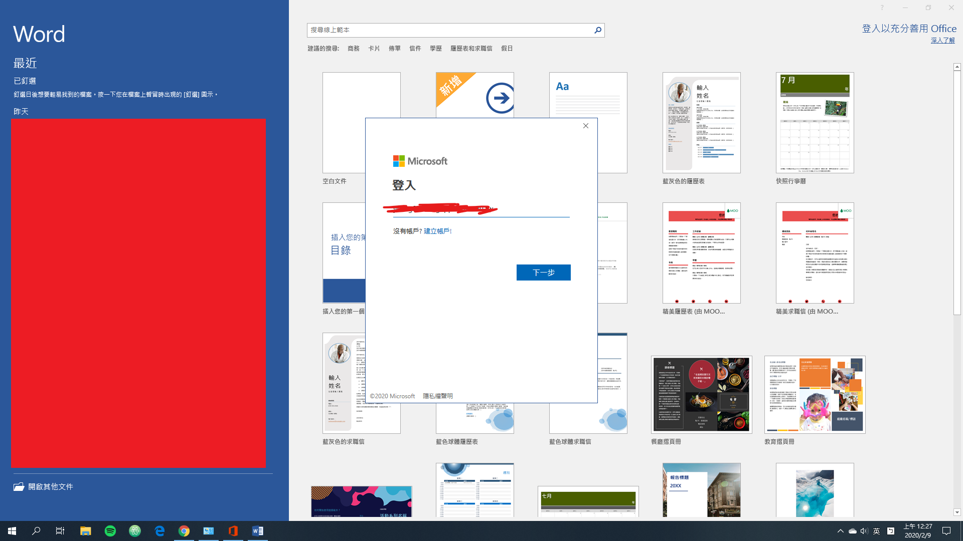Click the 下一步 button
This screenshot has height=541, width=963.
pyautogui.click(x=544, y=273)
